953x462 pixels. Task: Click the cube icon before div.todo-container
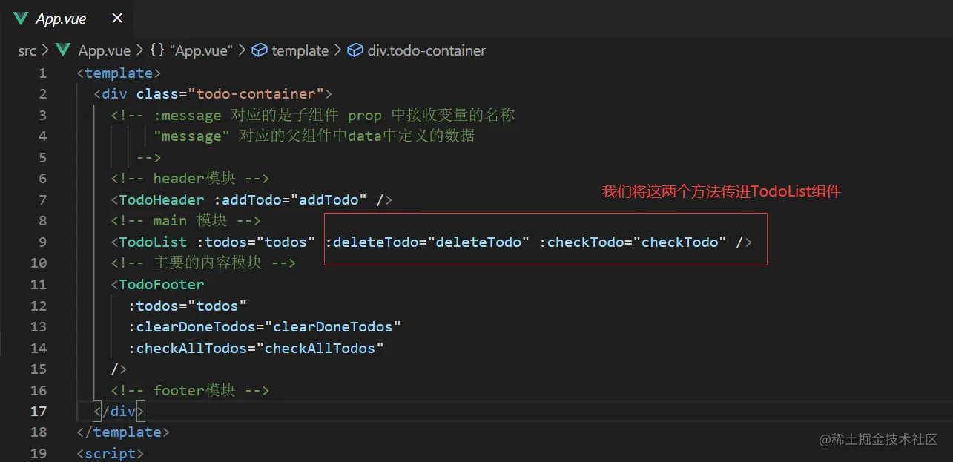point(356,50)
